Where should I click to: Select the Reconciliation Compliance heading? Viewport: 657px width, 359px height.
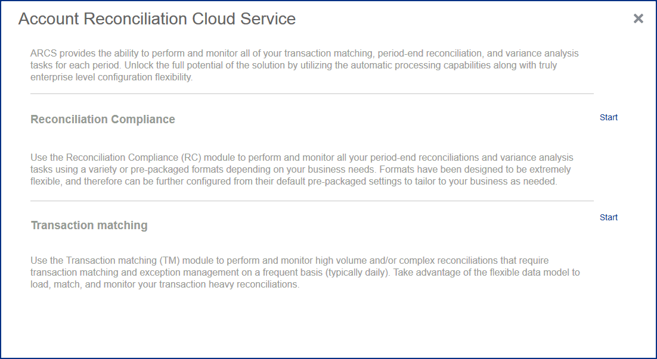103,119
